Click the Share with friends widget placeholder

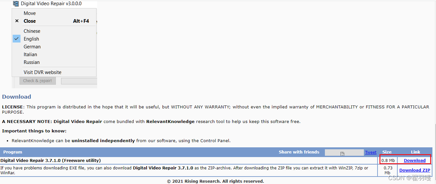click(344, 153)
